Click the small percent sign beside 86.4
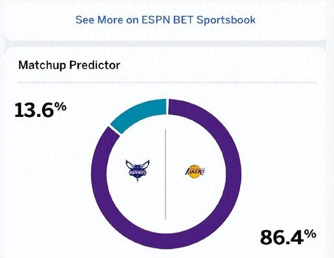This screenshot has width=334, height=258. pyautogui.click(x=311, y=234)
